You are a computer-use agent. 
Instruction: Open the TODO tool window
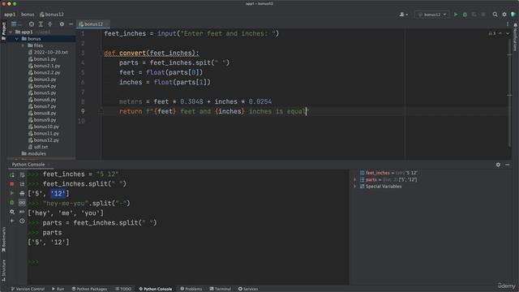point(123,289)
